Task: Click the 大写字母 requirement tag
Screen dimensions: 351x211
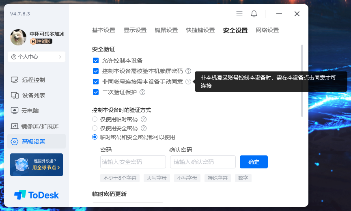Action: [157, 178]
